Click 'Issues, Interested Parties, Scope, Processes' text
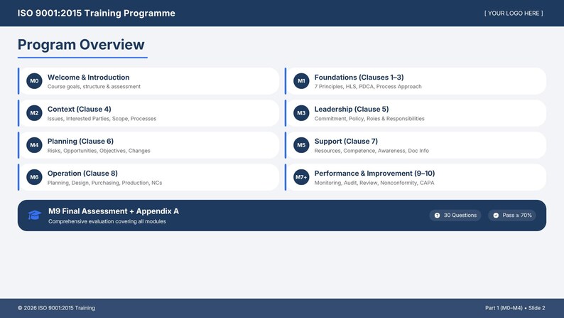This screenshot has height=318, width=564. tap(102, 119)
